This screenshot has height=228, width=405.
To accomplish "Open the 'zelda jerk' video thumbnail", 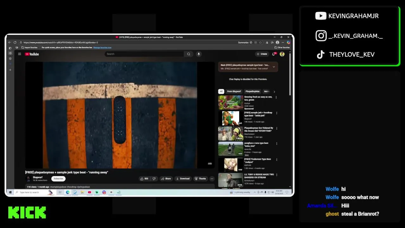I will click(231, 118).
